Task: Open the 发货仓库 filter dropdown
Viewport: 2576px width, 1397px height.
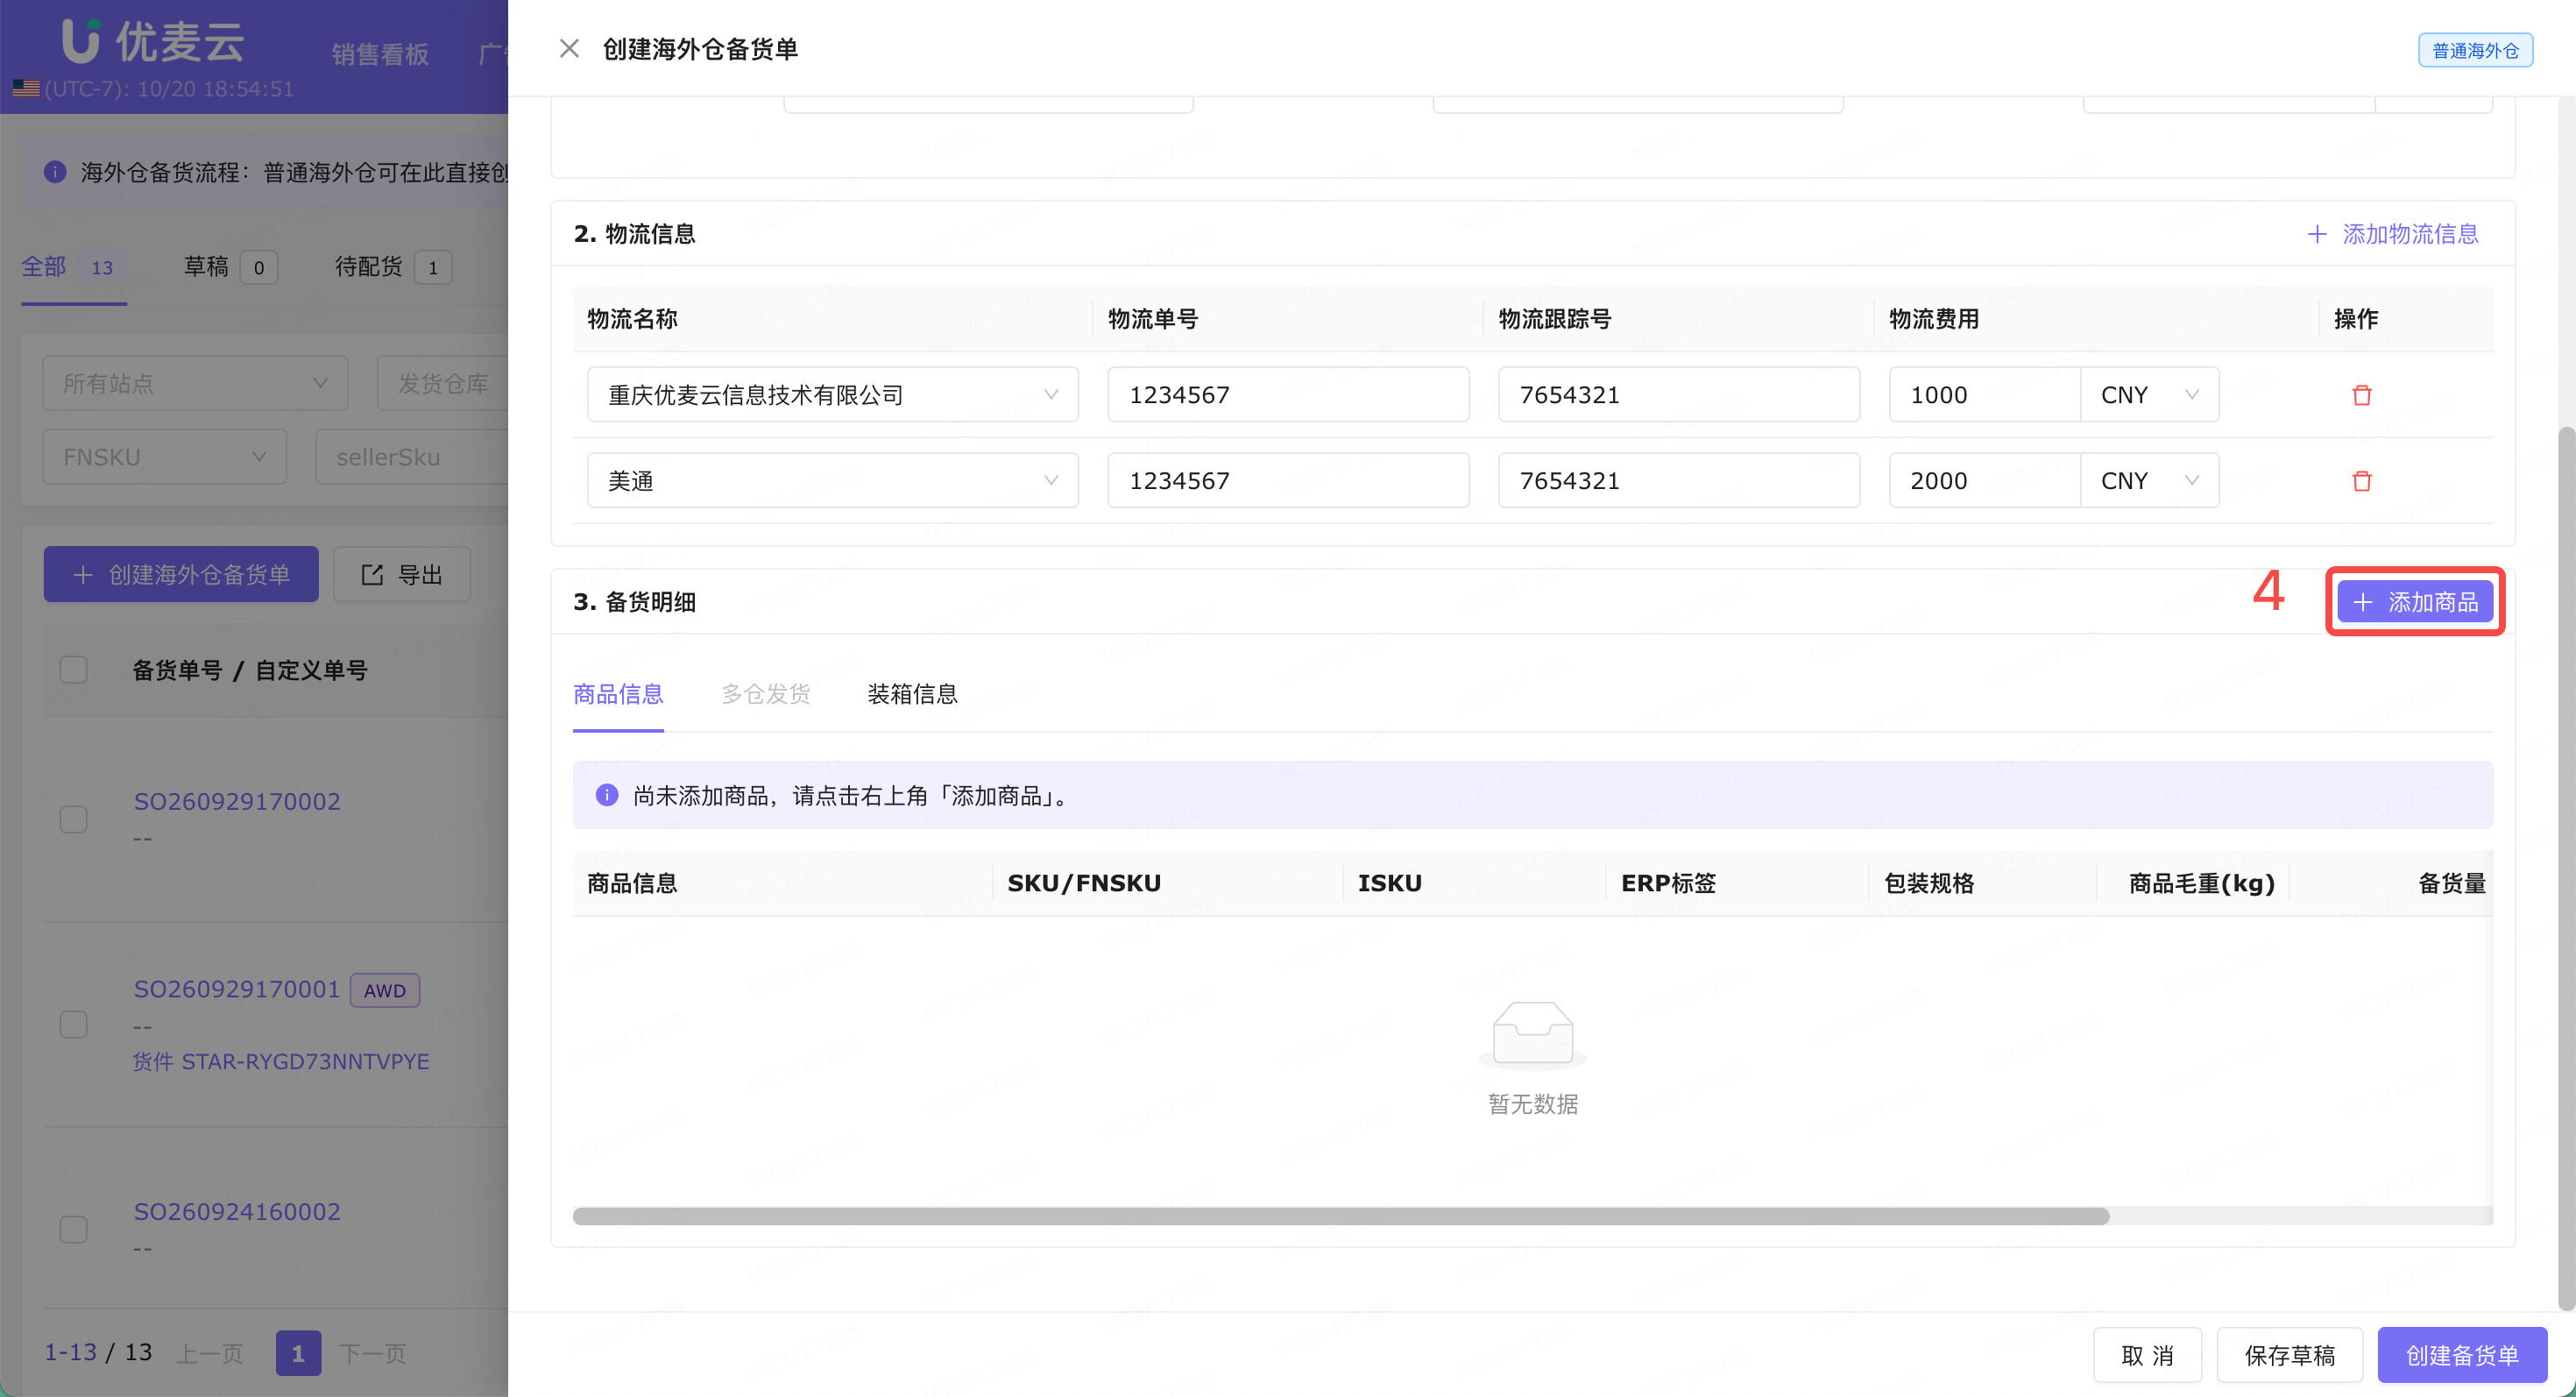Action: [443, 383]
